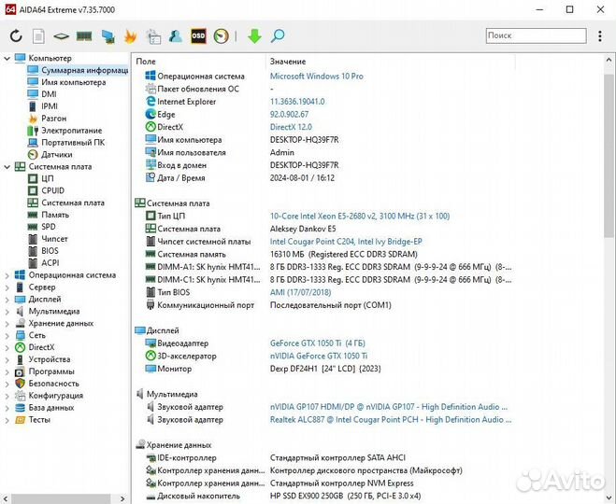This screenshot has height=504, width=616.
Task: Click the tree's horizontal scroll right arrow
Action: point(122,499)
